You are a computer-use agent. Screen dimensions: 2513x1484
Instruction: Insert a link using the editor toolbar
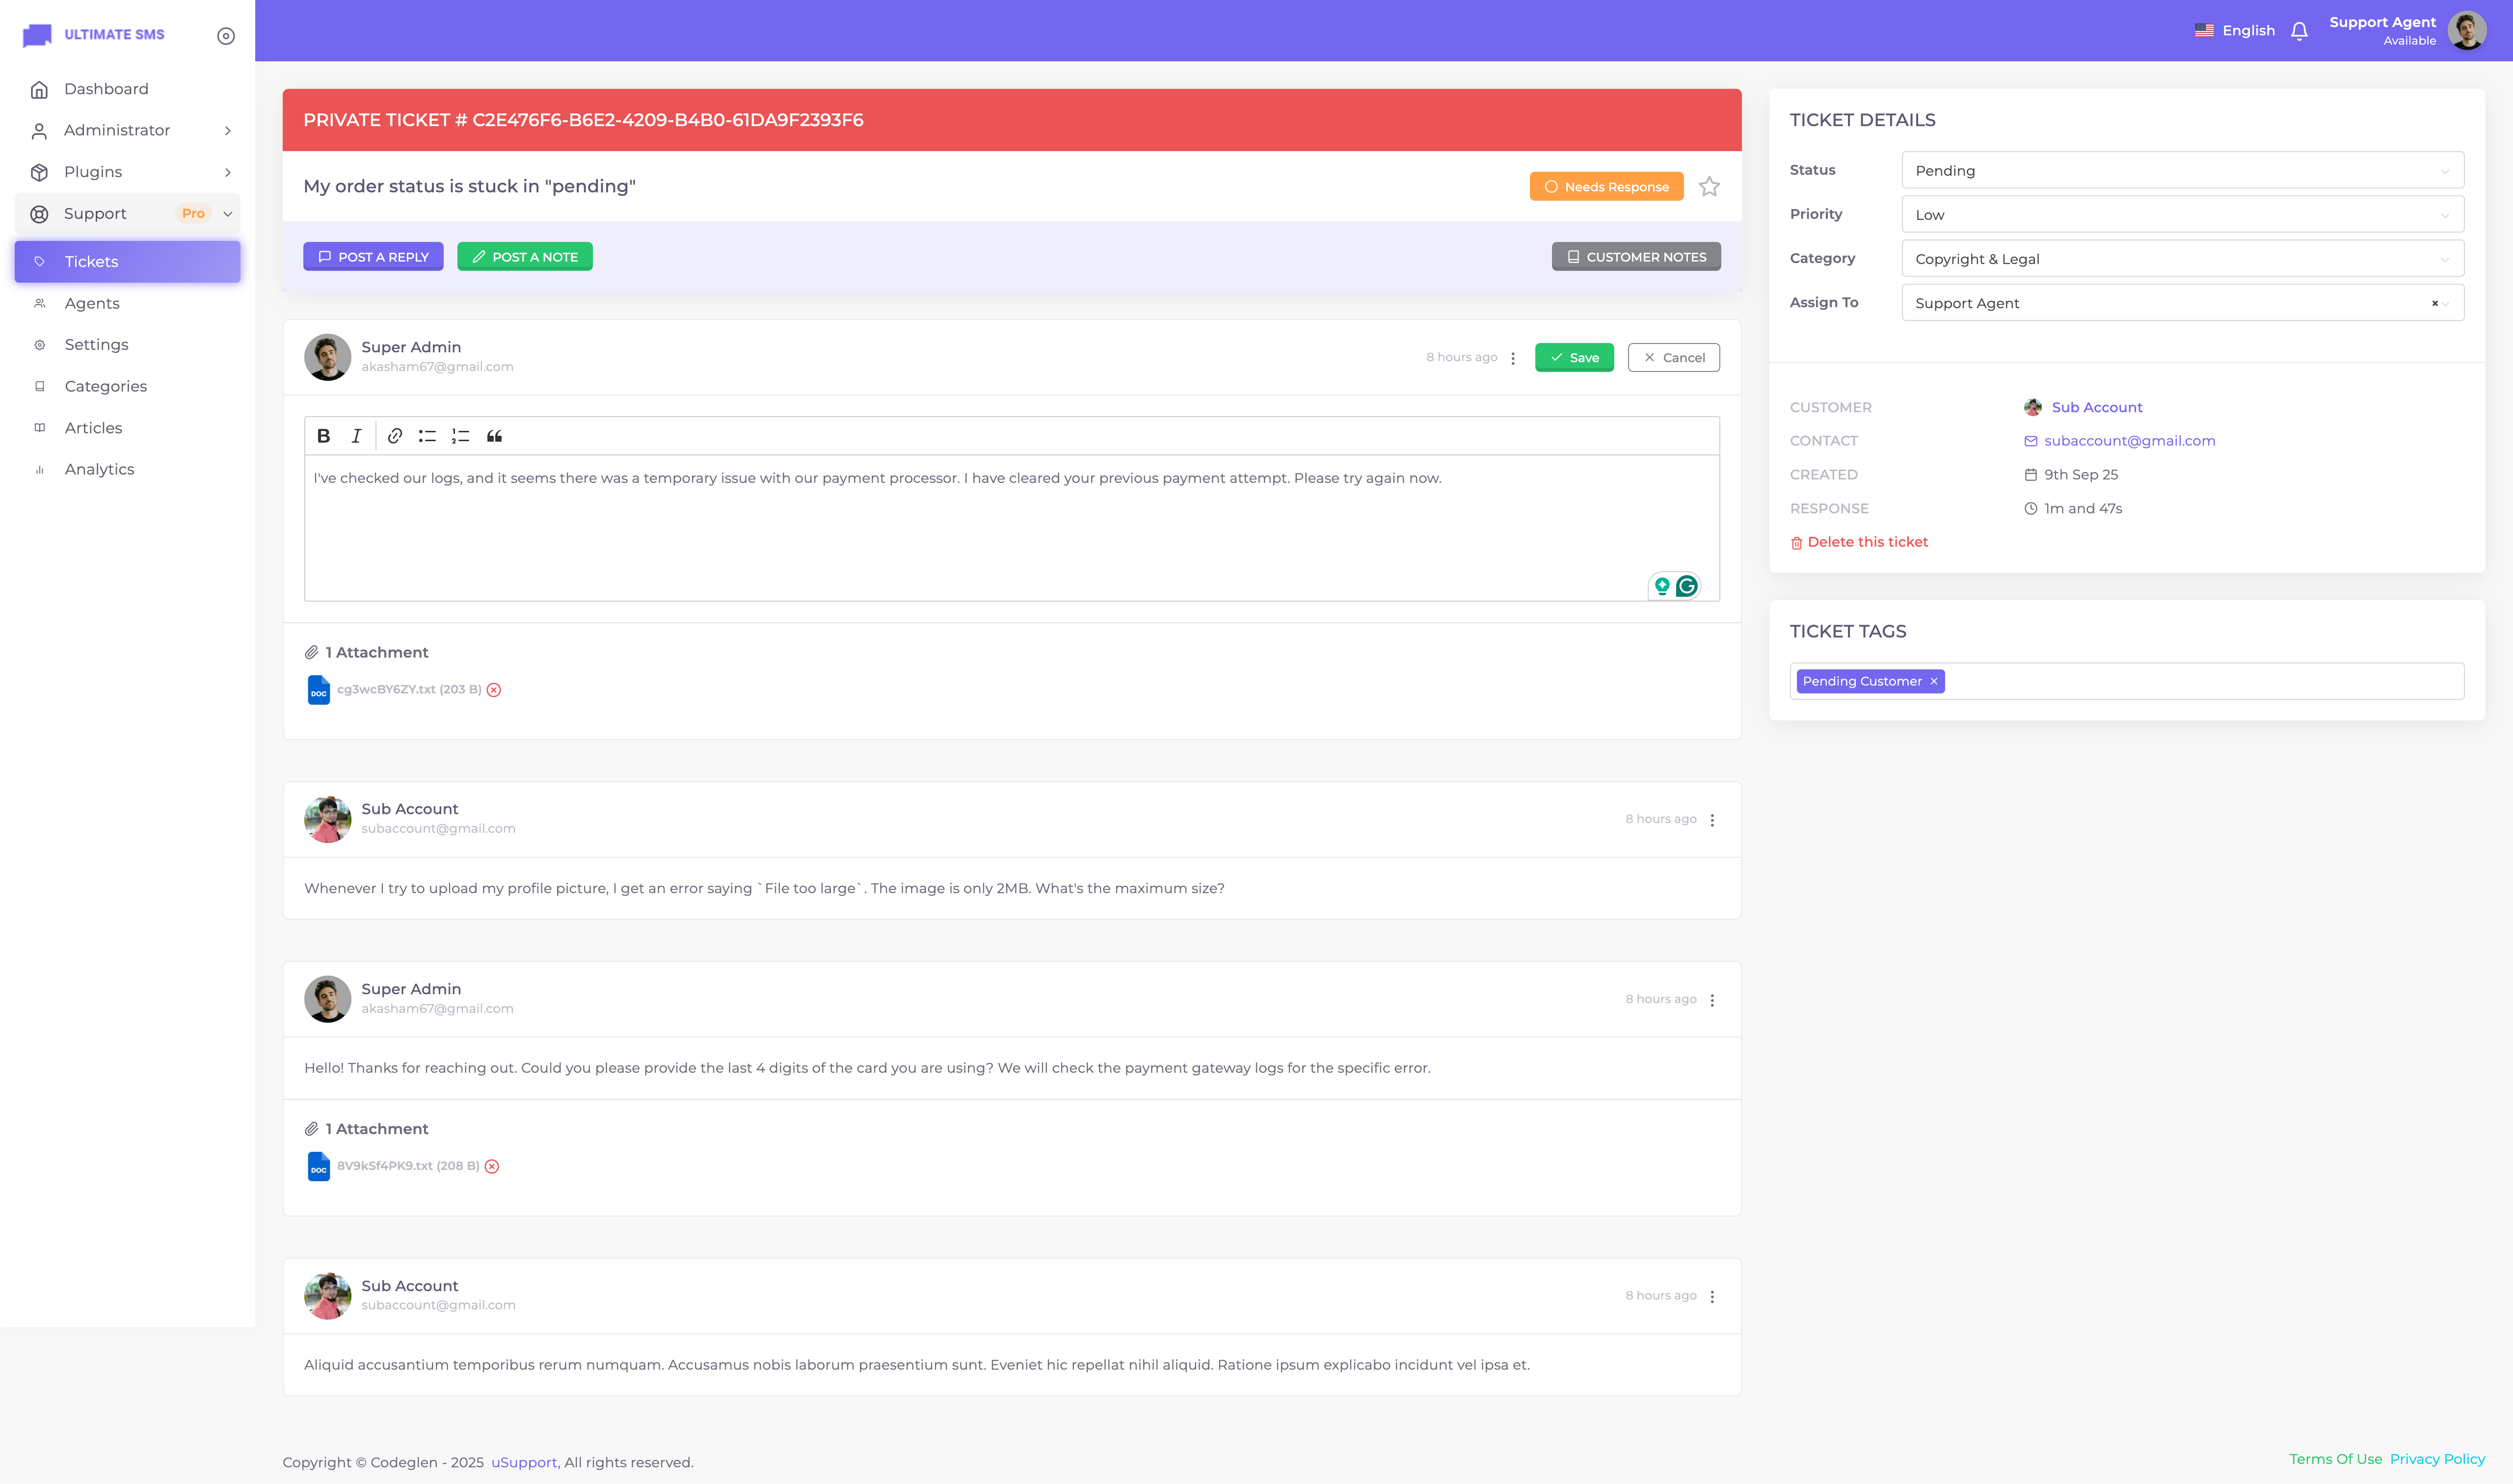395,436
